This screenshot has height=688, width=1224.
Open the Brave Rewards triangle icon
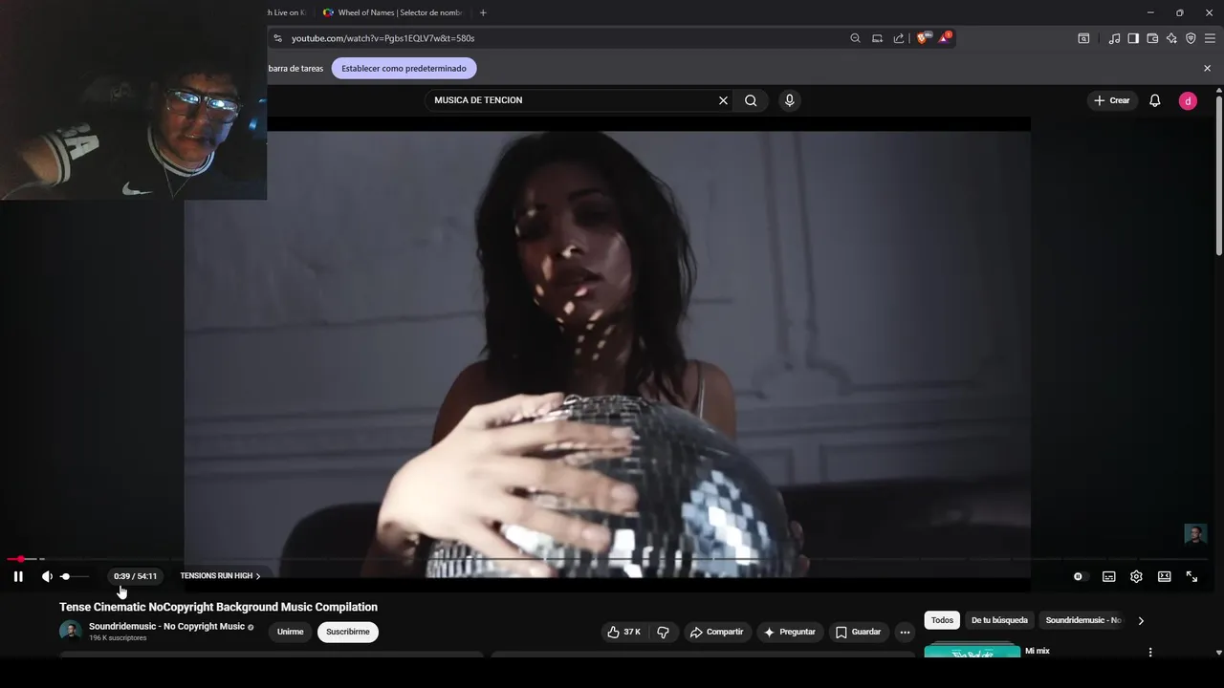coord(945,38)
